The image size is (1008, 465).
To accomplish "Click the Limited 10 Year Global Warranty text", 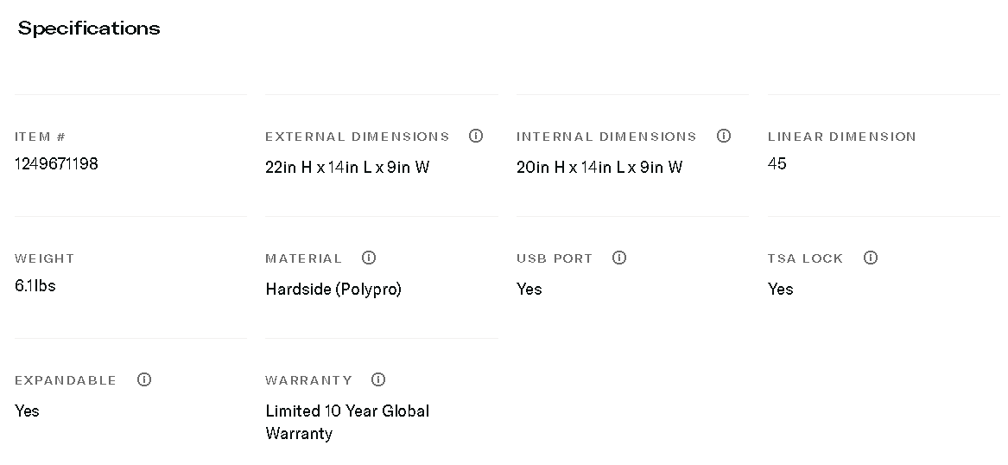I will [347, 421].
